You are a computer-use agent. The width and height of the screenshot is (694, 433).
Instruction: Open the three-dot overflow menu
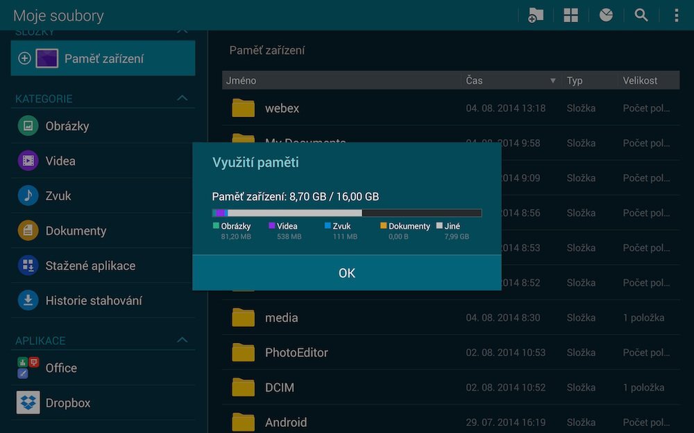click(x=676, y=15)
